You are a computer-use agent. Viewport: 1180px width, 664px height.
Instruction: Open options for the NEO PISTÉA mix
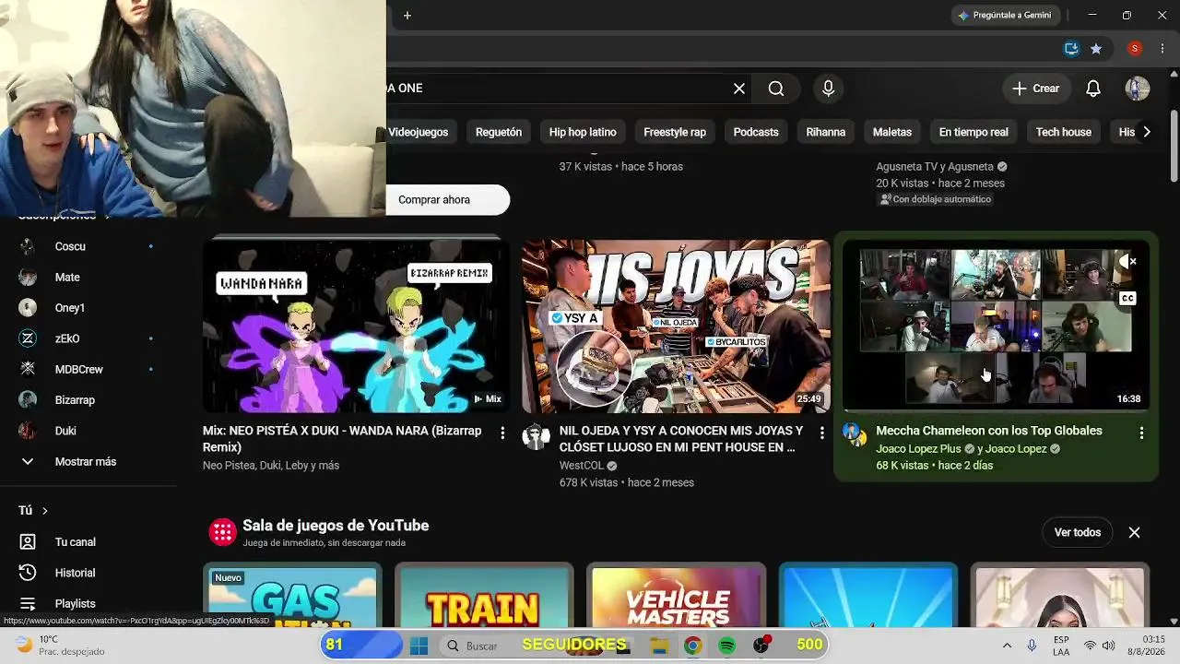502,433
